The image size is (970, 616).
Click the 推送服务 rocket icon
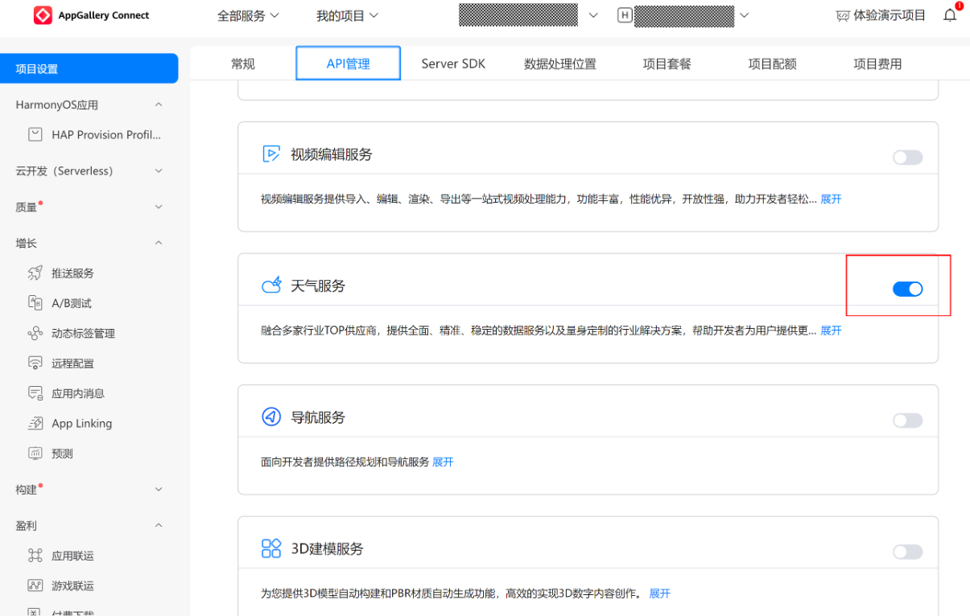pos(35,273)
